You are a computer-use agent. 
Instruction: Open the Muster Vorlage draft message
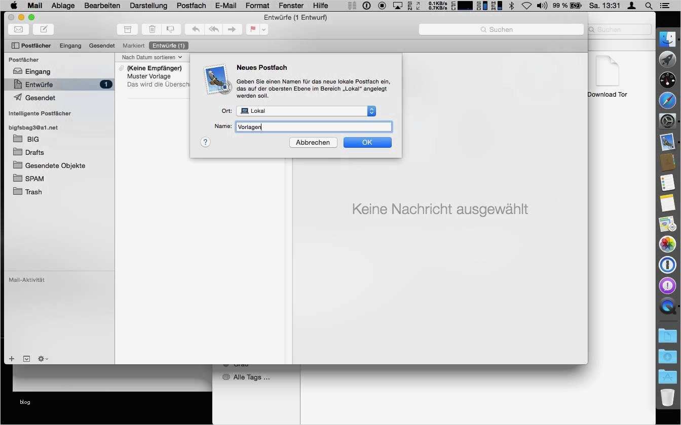(x=154, y=76)
